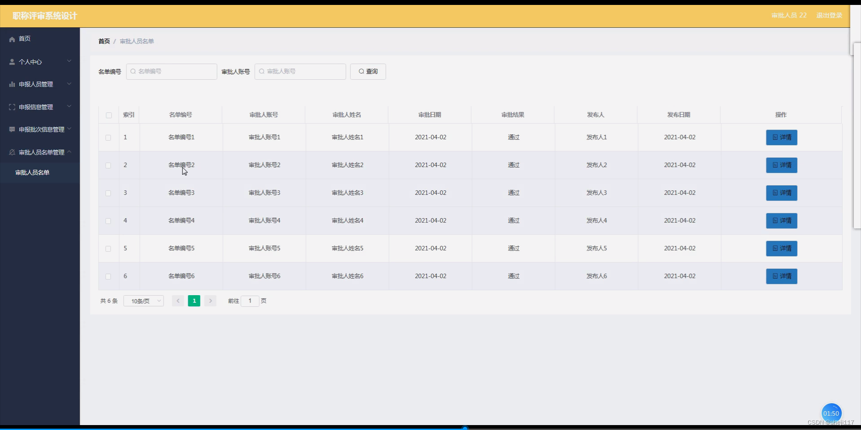Click 退出登录 in the top bar
Viewport: 861px width, 430px height.
(x=829, y=15)
